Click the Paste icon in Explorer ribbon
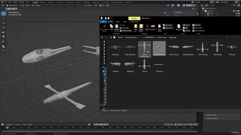The height and width of the screenshot is (135, 241). tap(117, 26)
